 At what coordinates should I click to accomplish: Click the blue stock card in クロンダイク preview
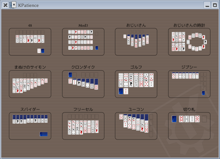click(70, 75)
